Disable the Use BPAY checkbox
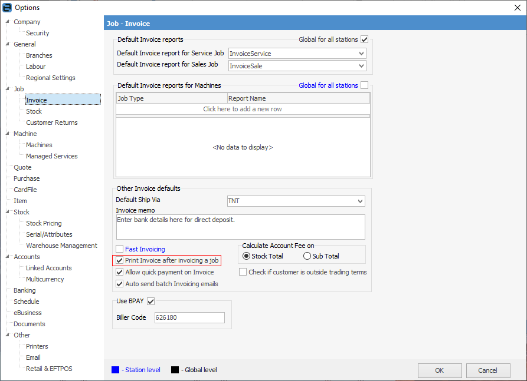 (x=150, y=302)
